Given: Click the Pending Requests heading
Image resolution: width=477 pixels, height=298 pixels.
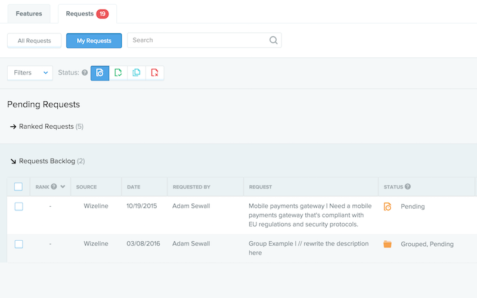Looking at the screenshot, I should pyautogui.click(x=44, y=104).
